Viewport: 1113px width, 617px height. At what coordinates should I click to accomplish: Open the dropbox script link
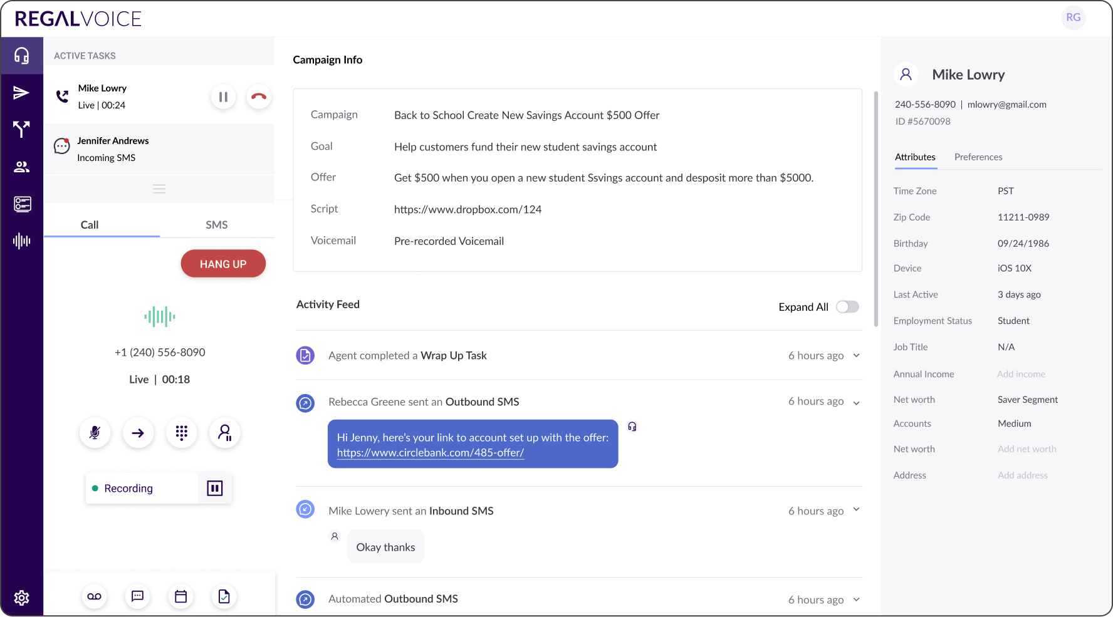(468, 210)
